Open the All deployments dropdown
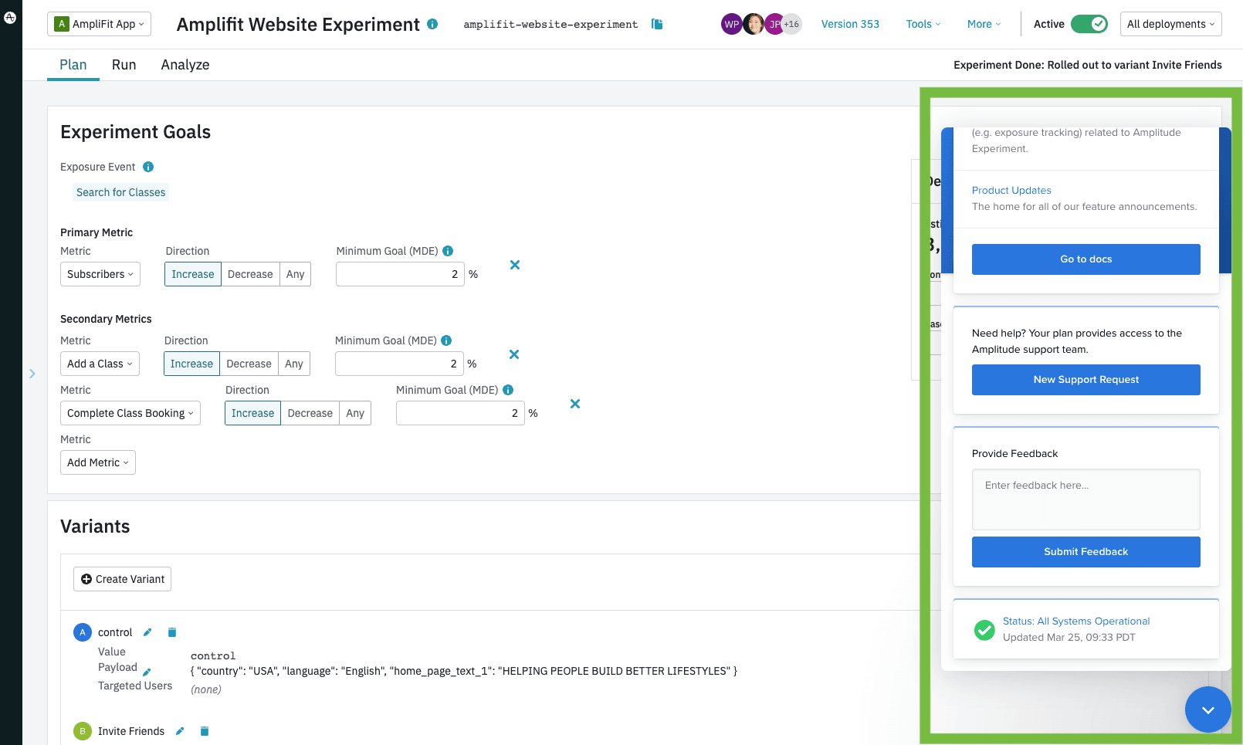The width and height of the screenshot is (1243, 745). (x=1170, y=24)
